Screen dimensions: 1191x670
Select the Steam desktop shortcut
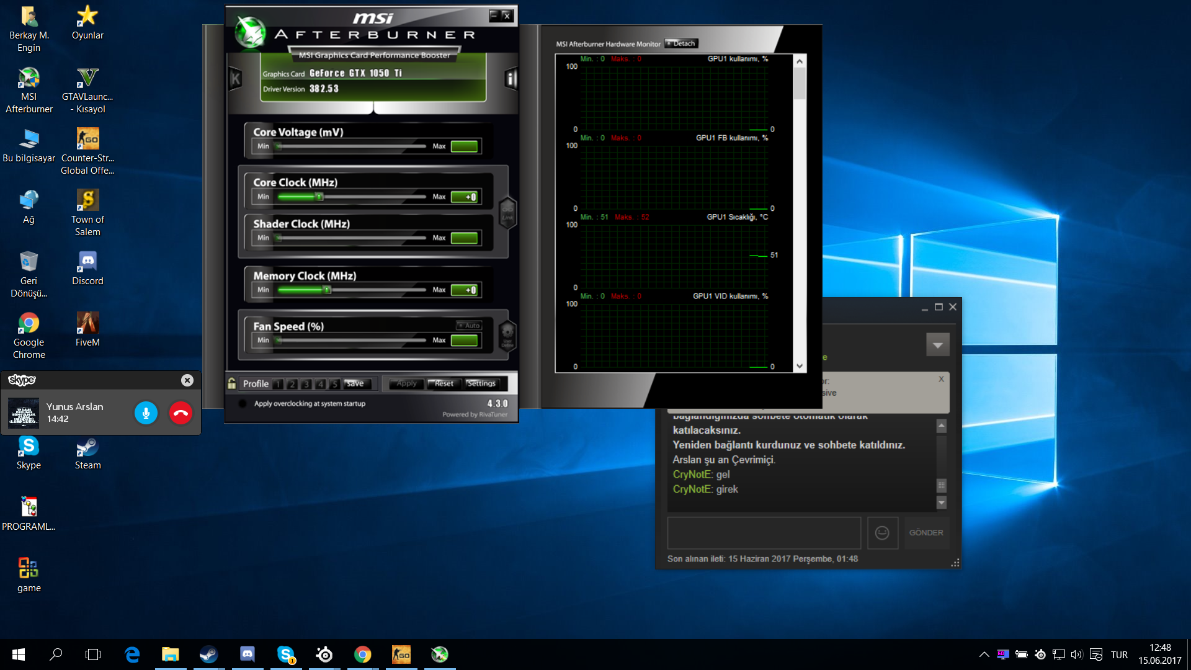point(87,453)
